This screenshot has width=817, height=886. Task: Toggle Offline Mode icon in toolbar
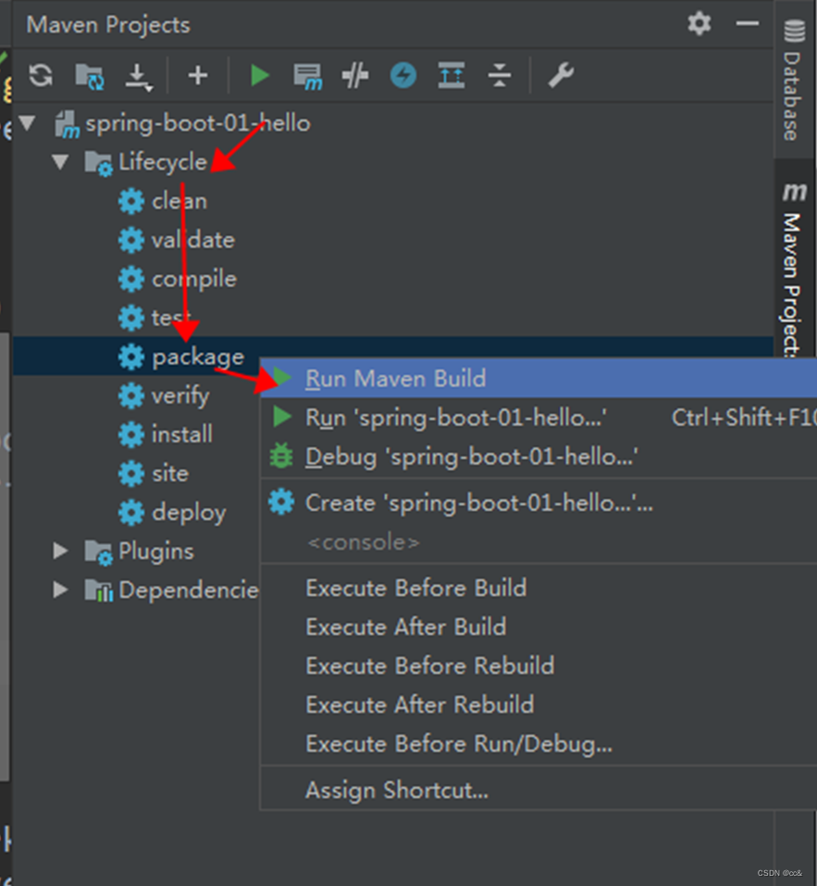click(355, 76)
